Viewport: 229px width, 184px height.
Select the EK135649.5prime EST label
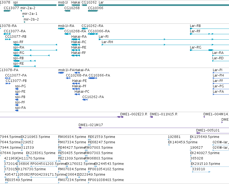pos(205,137)
